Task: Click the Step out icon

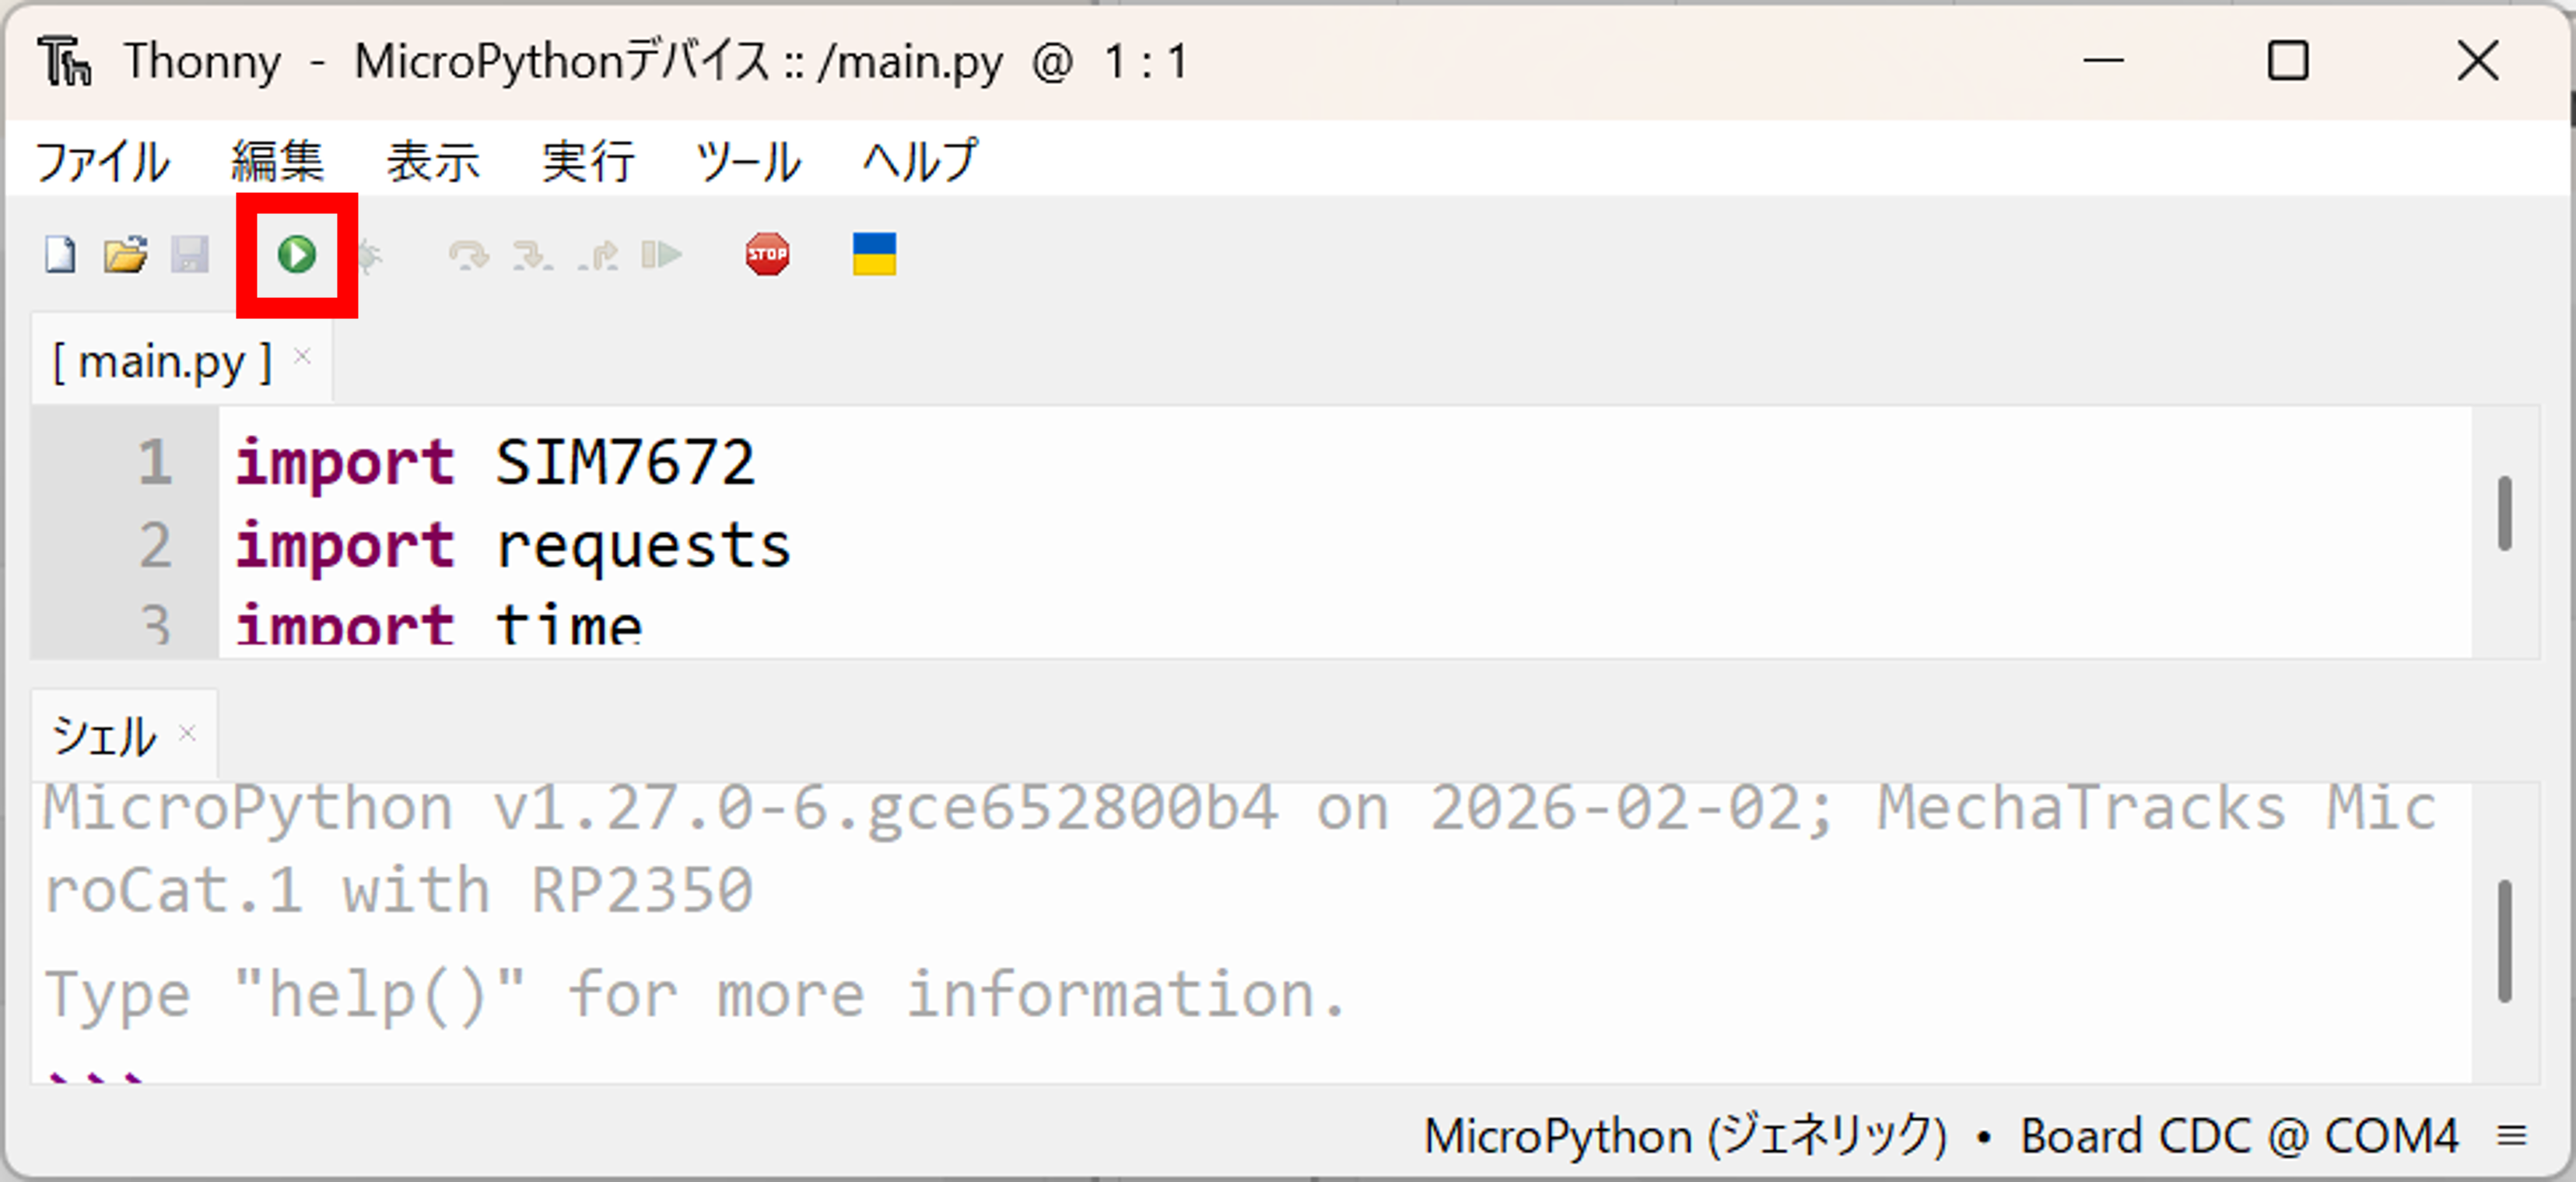Action: pos(598,256)
